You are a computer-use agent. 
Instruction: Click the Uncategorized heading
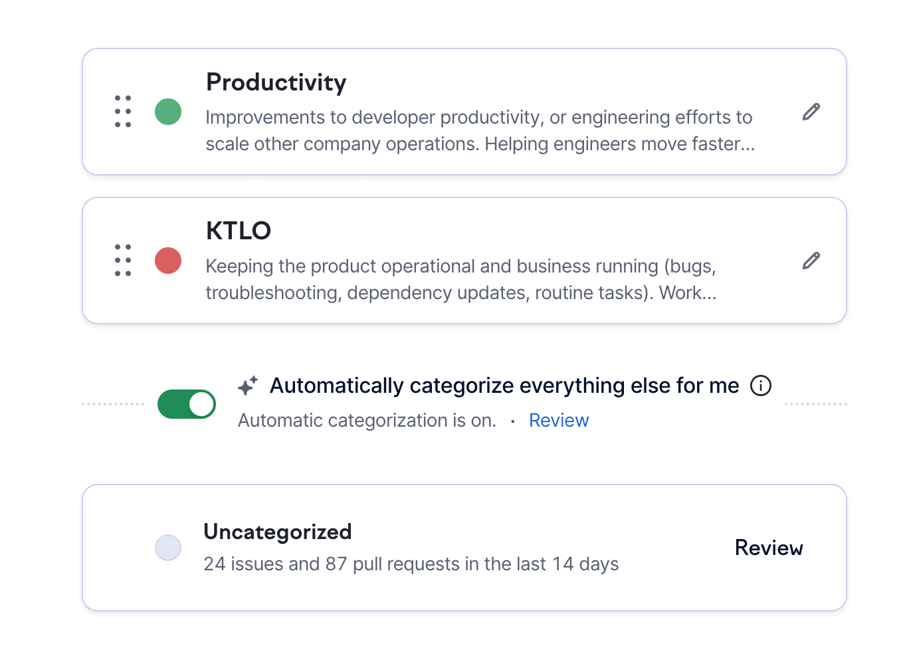(x=278, y=532)
